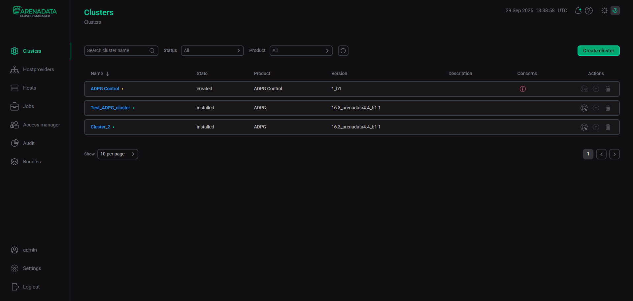633x301 pixels.
Task: Reset filters with the refresh icon
Action: click(343, 50)
